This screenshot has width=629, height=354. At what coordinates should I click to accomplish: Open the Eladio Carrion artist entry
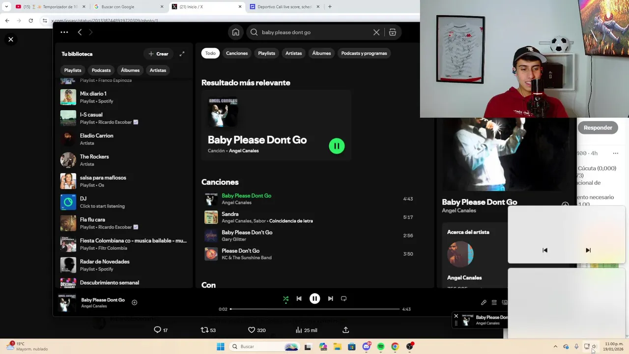[x=124, y=139]
